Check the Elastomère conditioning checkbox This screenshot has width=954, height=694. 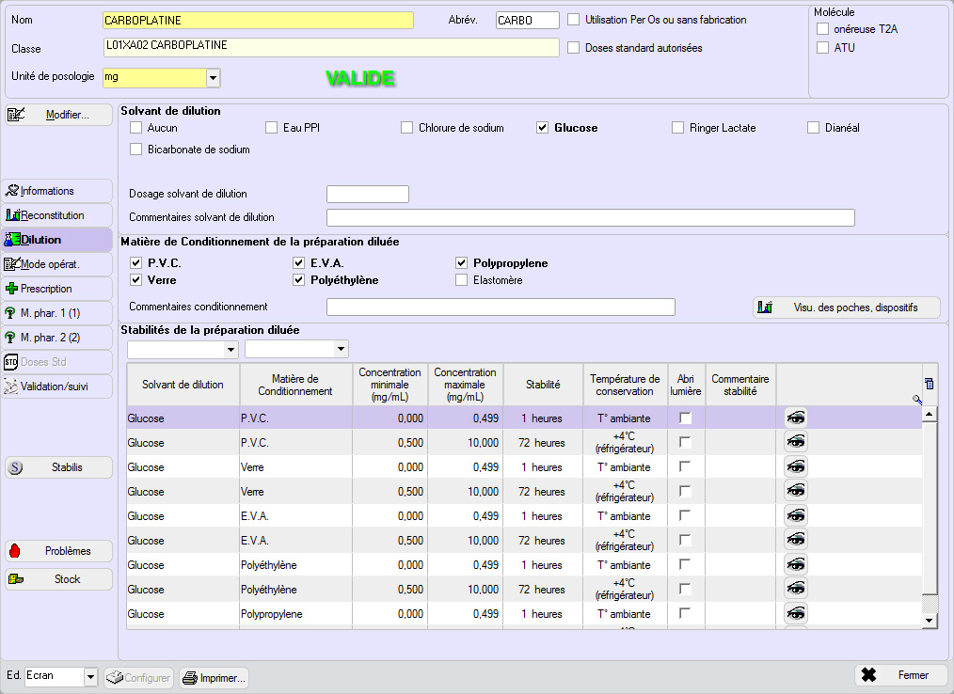pos(462,280)
